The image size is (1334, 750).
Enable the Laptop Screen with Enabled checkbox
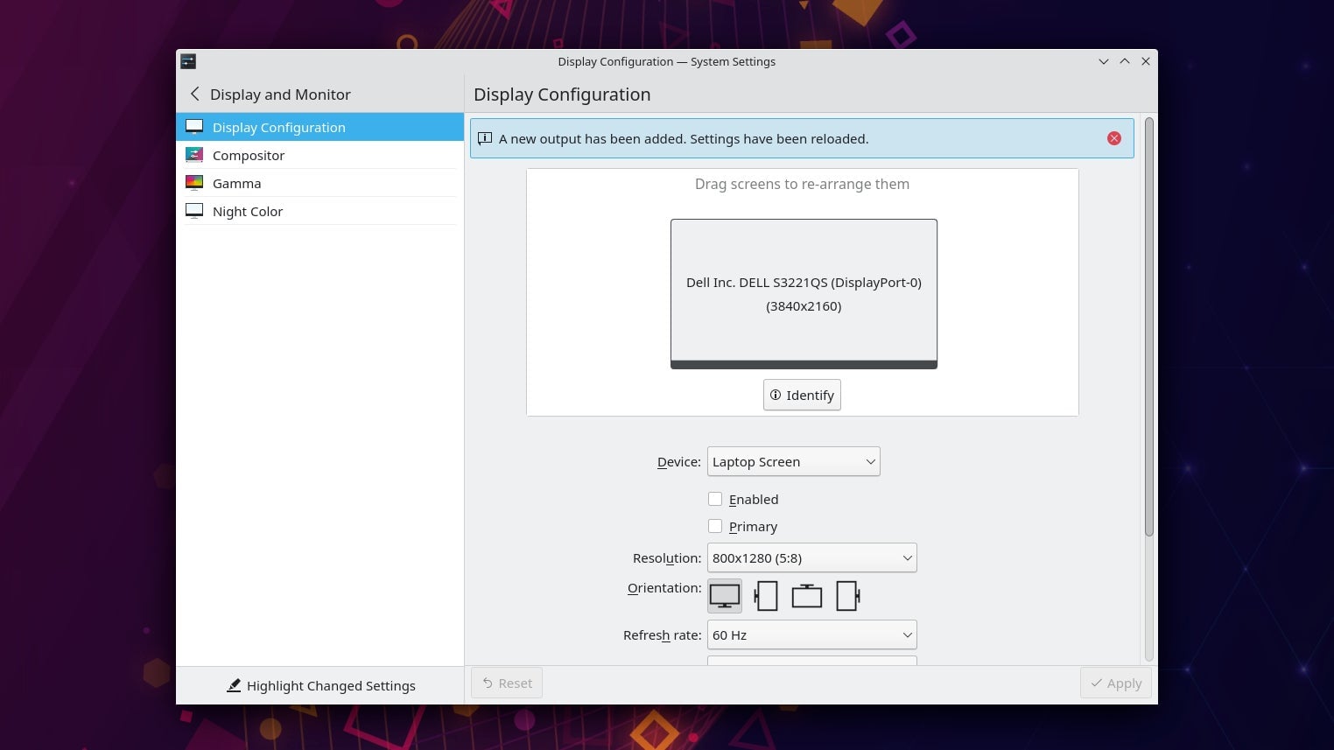715,499
